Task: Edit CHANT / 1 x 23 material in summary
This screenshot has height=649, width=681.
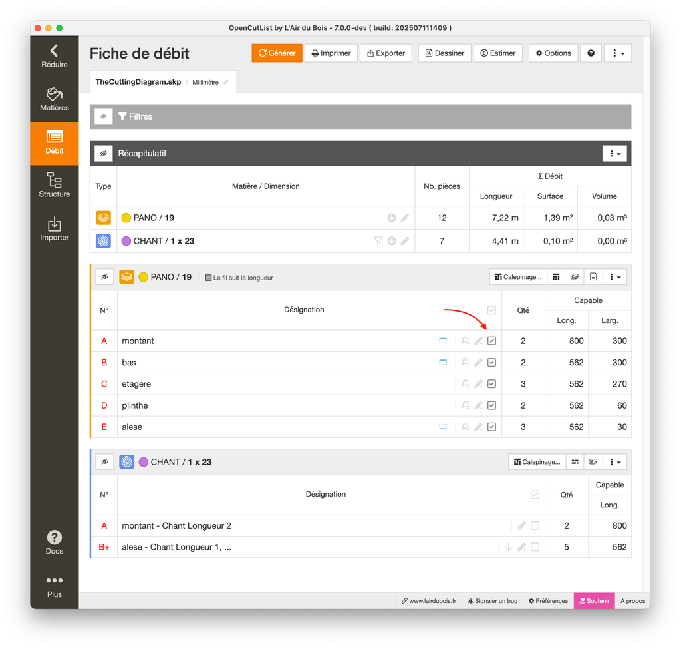Action: click(405, 241)
